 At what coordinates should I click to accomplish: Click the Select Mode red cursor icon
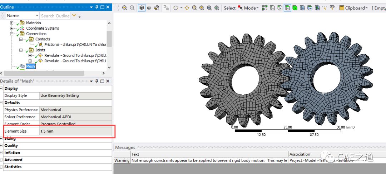240,8
